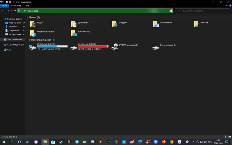This screenshot has height=145, width=232.
Task: Open Discord from taskbar
Action: [x=93, y=142]
